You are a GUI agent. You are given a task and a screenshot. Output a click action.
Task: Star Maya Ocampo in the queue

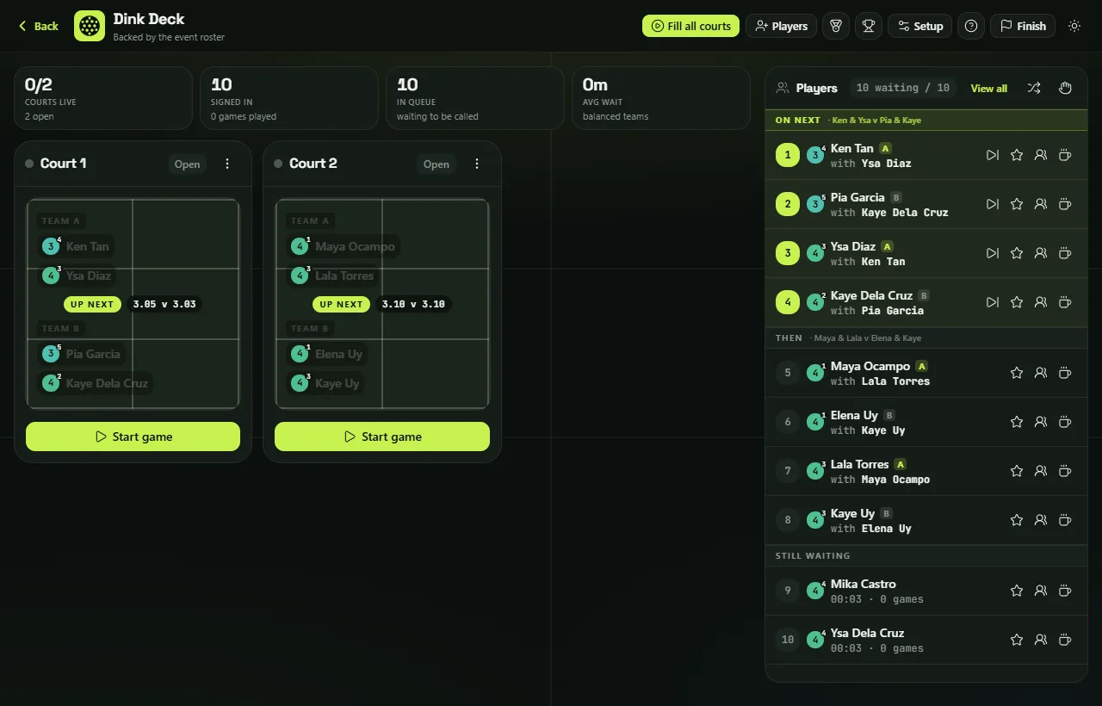1017,373
